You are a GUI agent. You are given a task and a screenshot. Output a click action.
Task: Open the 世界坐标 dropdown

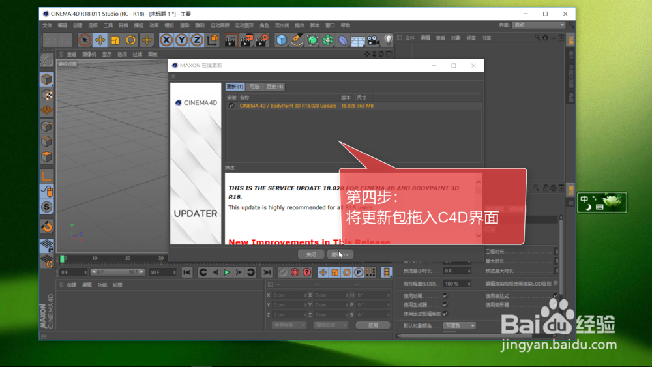pos(289,325)
